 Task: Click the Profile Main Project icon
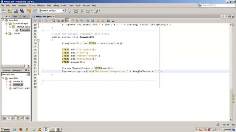(96, 11)
